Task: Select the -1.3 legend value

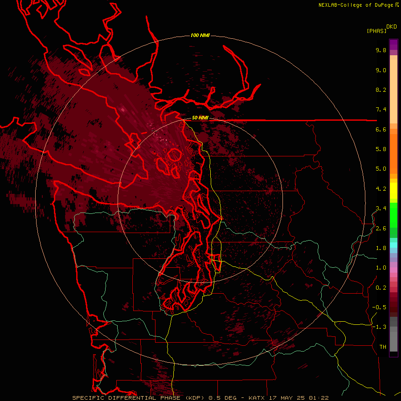Action: [x=379, y=327]
